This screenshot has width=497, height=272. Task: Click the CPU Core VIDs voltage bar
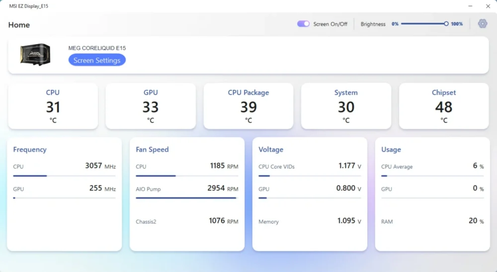click(x=310, y=176)
